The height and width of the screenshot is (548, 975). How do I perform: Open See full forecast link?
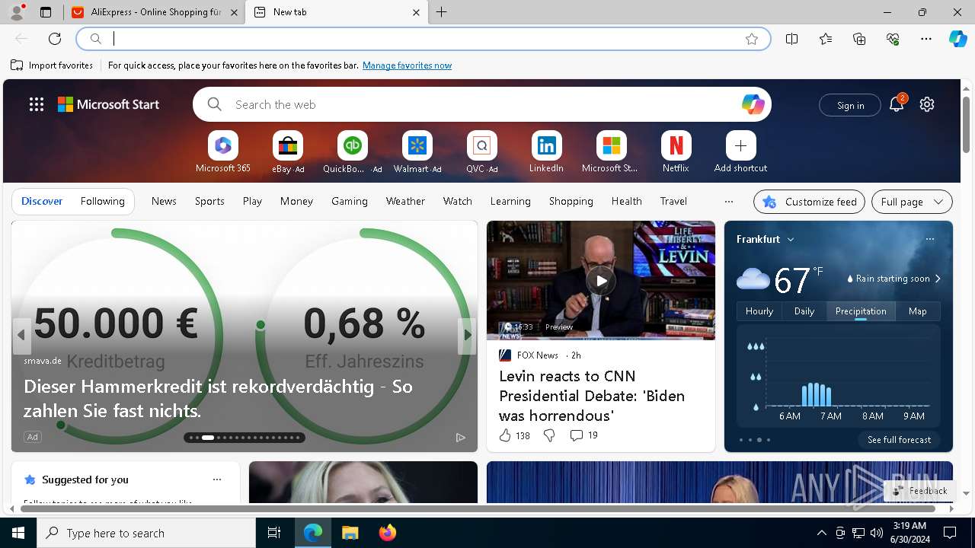[x=899, y=440]
